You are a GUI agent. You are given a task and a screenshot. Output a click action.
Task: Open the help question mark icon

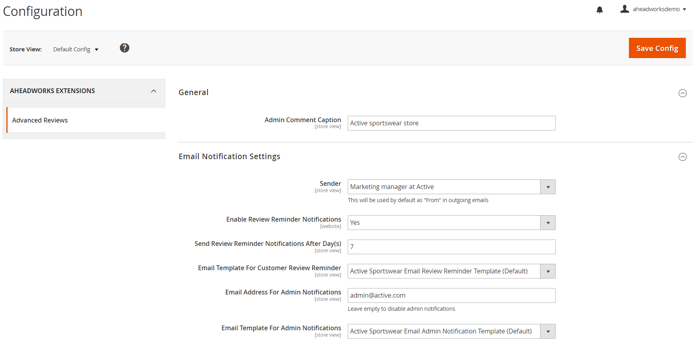125,48
